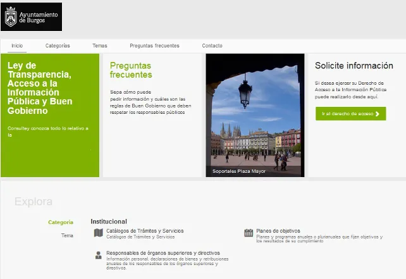406x279 pixels.
Task: Click the person icon beside Responsables de órganos
Action: [x=99, y=255]
